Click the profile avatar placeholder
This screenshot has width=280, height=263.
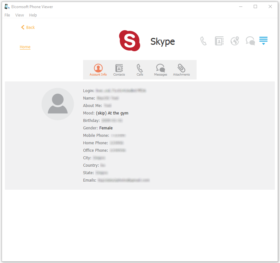[58, 104]
